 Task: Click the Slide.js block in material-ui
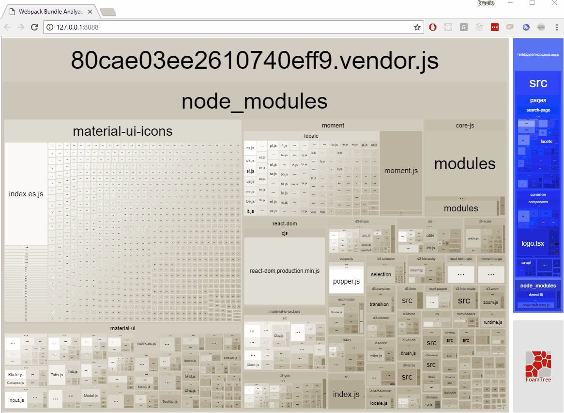coord(15,375)
